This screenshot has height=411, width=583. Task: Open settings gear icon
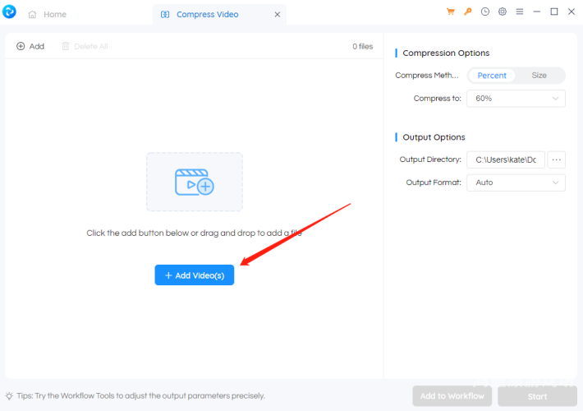[503, 12]
